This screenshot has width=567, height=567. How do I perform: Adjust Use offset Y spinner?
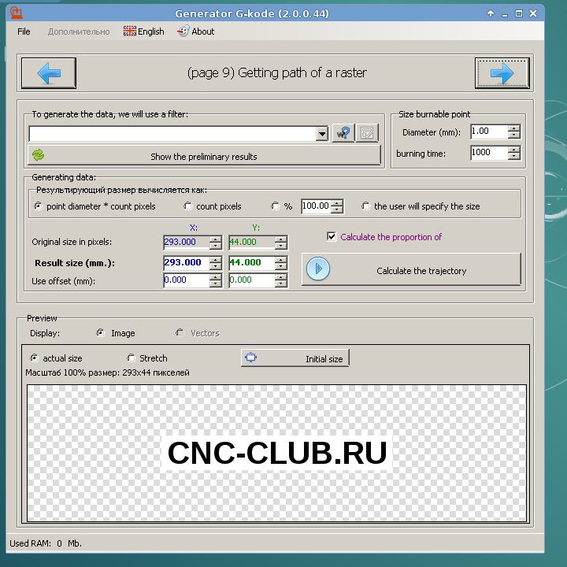[x=281, y=280]
